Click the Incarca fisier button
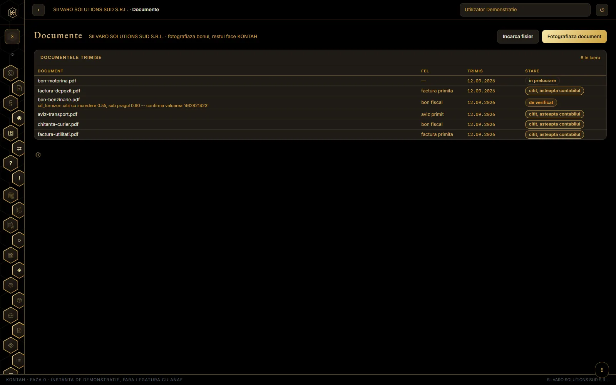The width and height of the screenshot is (616, 385). point(518,37)
